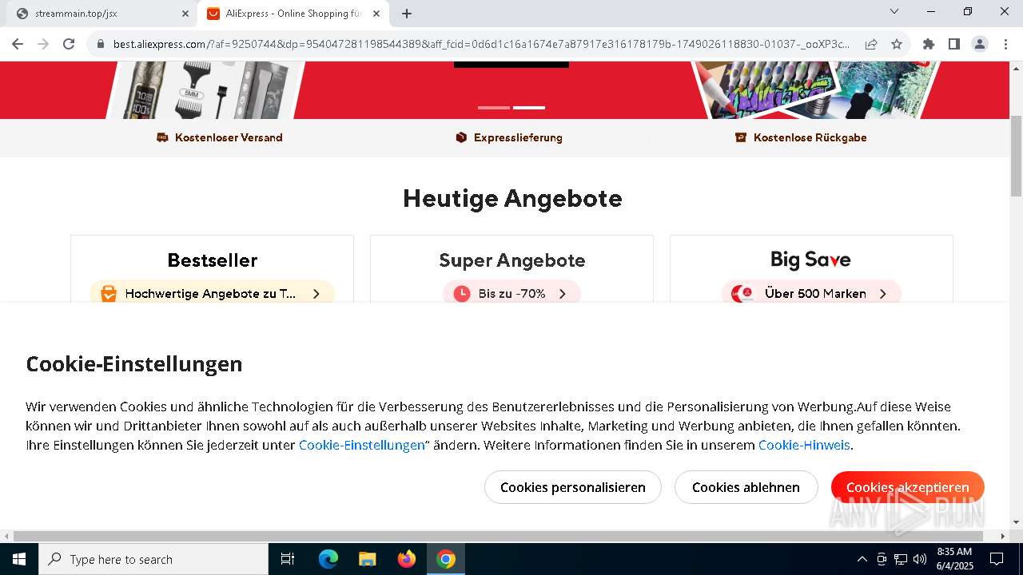Screen dimensions: 1023x575
Task: Close the streammain.top/jsx tab
Action: [x=185, y=14]
